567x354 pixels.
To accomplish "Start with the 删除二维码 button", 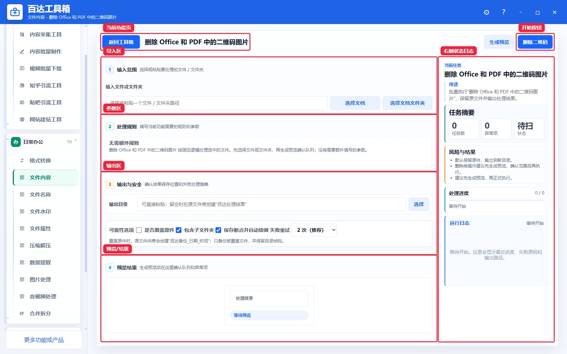I will (x=535, y=42).
